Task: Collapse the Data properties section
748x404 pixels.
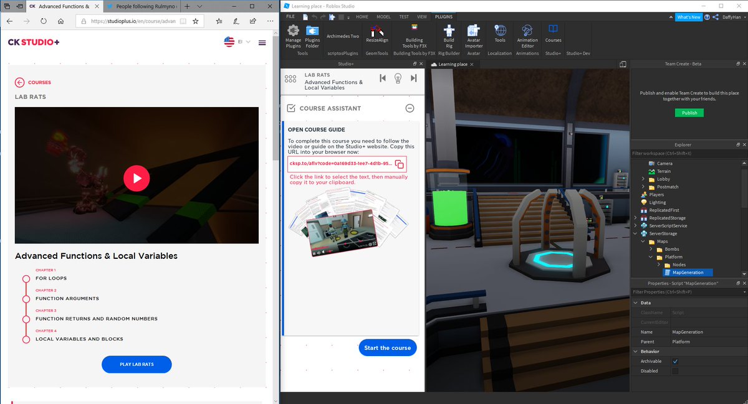Action: (636, 303)
